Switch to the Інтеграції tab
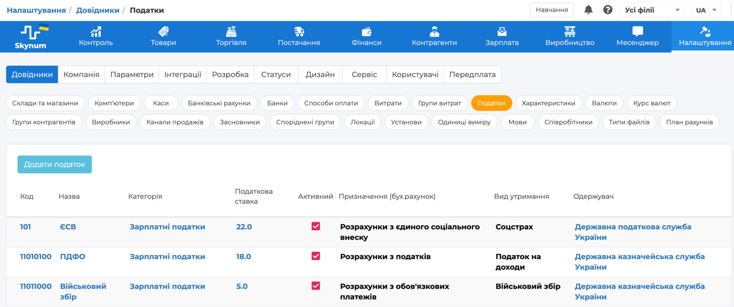Image resolution: width=734 pixels, height=307 pixels. pos(183,74)
